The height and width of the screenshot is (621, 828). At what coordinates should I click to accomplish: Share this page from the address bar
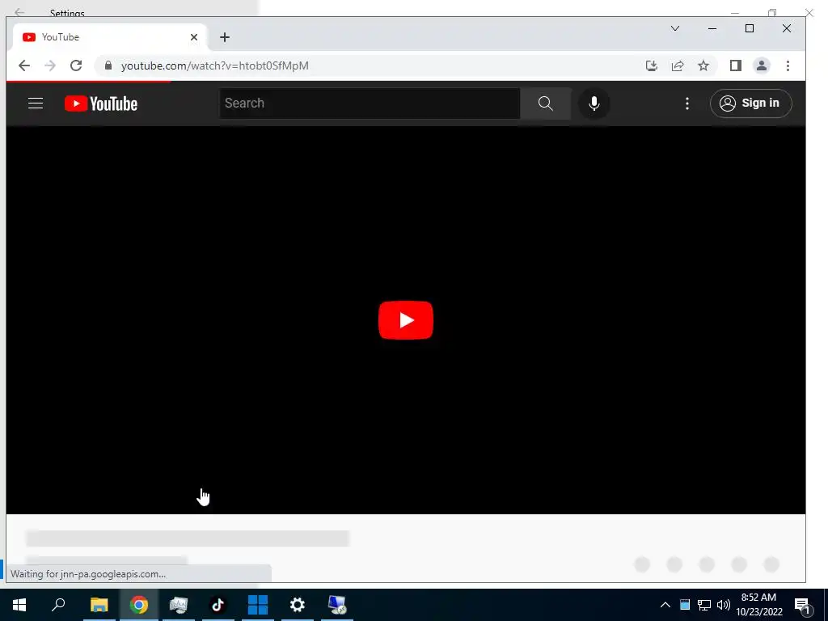678,65
